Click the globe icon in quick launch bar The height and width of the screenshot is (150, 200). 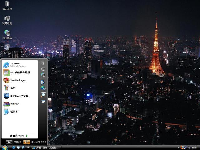[x=18, y=147]
